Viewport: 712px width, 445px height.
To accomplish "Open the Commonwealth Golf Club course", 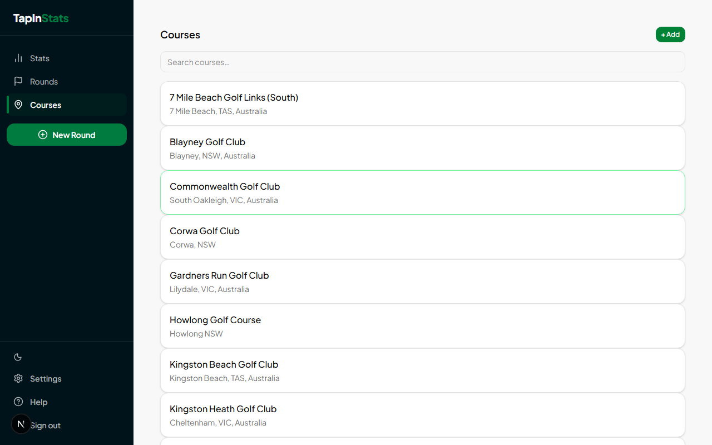I will 422,192.
